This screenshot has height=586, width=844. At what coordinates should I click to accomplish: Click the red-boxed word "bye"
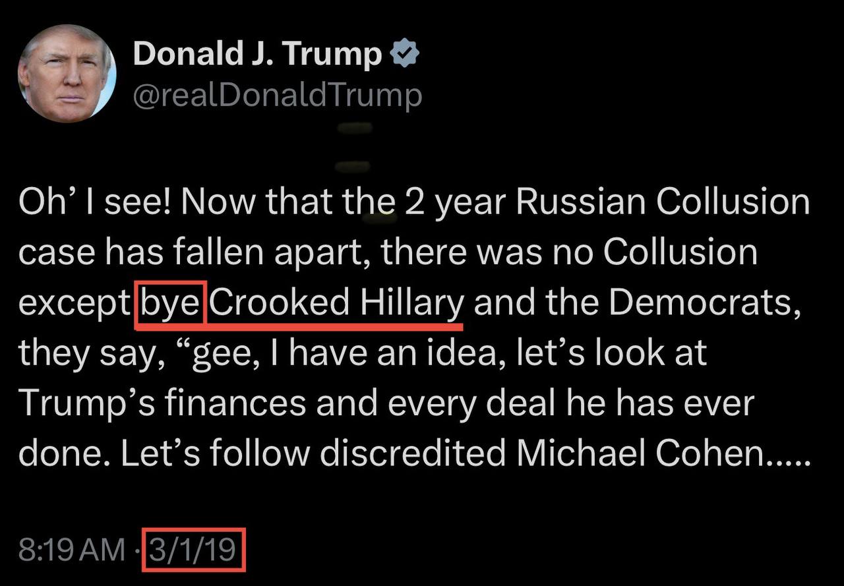171,303
